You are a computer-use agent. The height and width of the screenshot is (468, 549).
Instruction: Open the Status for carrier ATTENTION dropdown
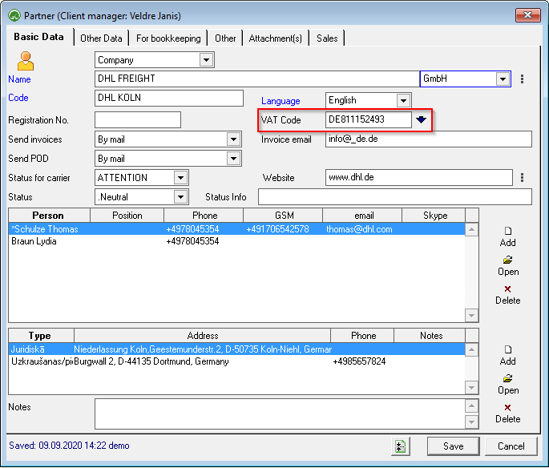coord(180,178)
